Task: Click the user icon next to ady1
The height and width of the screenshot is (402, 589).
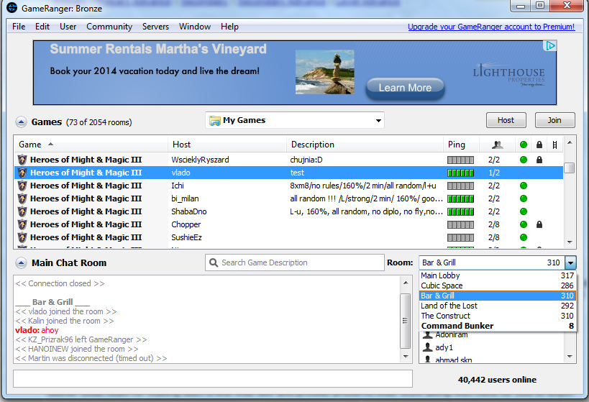Action: (x=427, y=347)
